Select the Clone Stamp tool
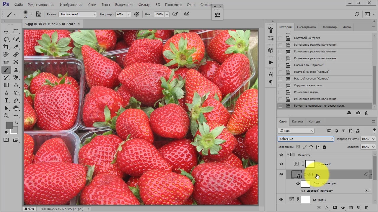The height and width of the screenshot is (212, 378). (16, 70)
